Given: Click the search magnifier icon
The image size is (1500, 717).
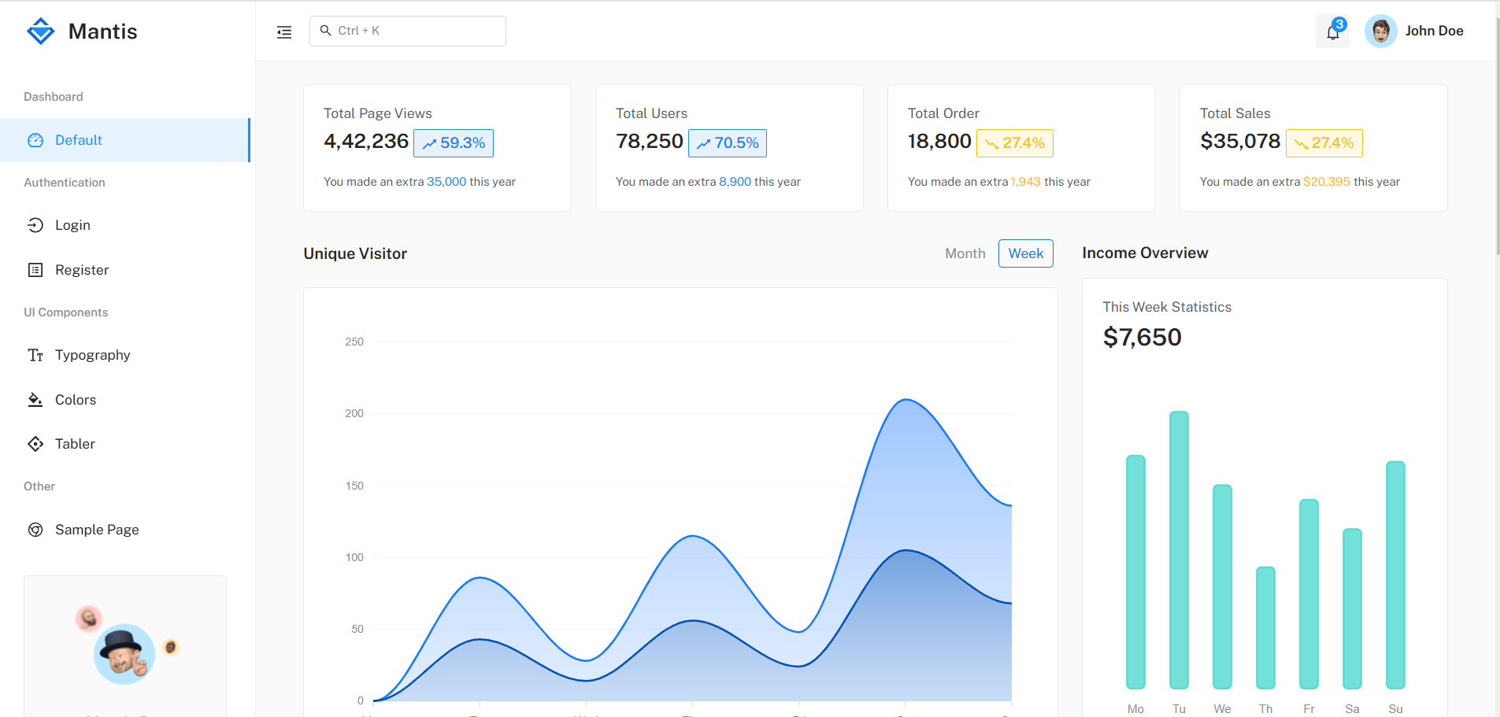Looking at the screenshot, I should [x=325, y=31].
